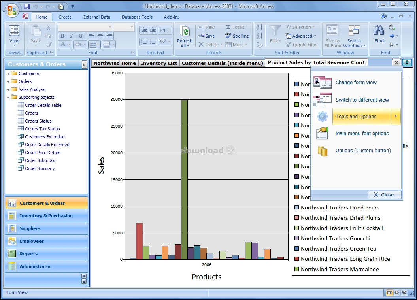Open Order Details Extended query
The height and width of the screenshot is (300, 417).
[47, 145]
